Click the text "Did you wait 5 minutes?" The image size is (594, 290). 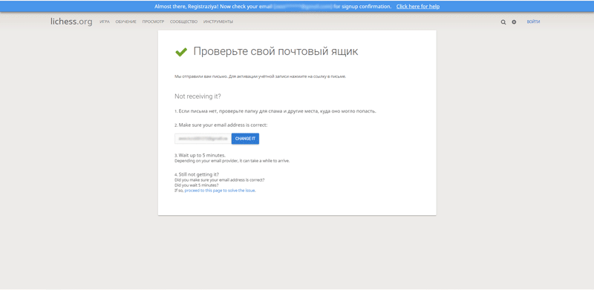pyautogui.click(x=196, y=185)
